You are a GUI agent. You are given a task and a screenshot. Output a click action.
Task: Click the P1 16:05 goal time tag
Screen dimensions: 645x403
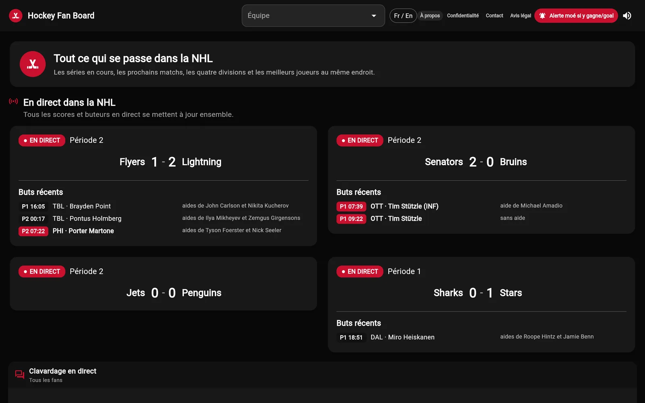click(x=33, y=206)
